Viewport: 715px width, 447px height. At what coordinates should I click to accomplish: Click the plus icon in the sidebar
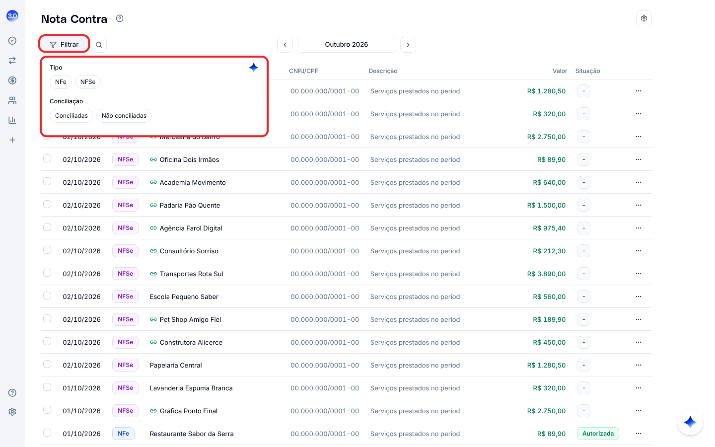[x=12, y=140]
